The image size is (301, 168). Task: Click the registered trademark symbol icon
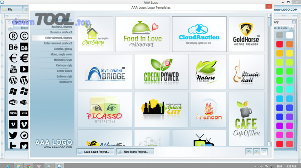click(x=13, y=36)
